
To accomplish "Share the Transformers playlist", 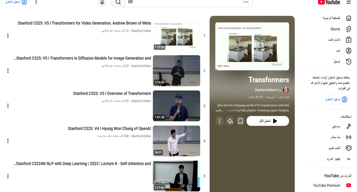I will pyautogui.click(x=230, y=121).
